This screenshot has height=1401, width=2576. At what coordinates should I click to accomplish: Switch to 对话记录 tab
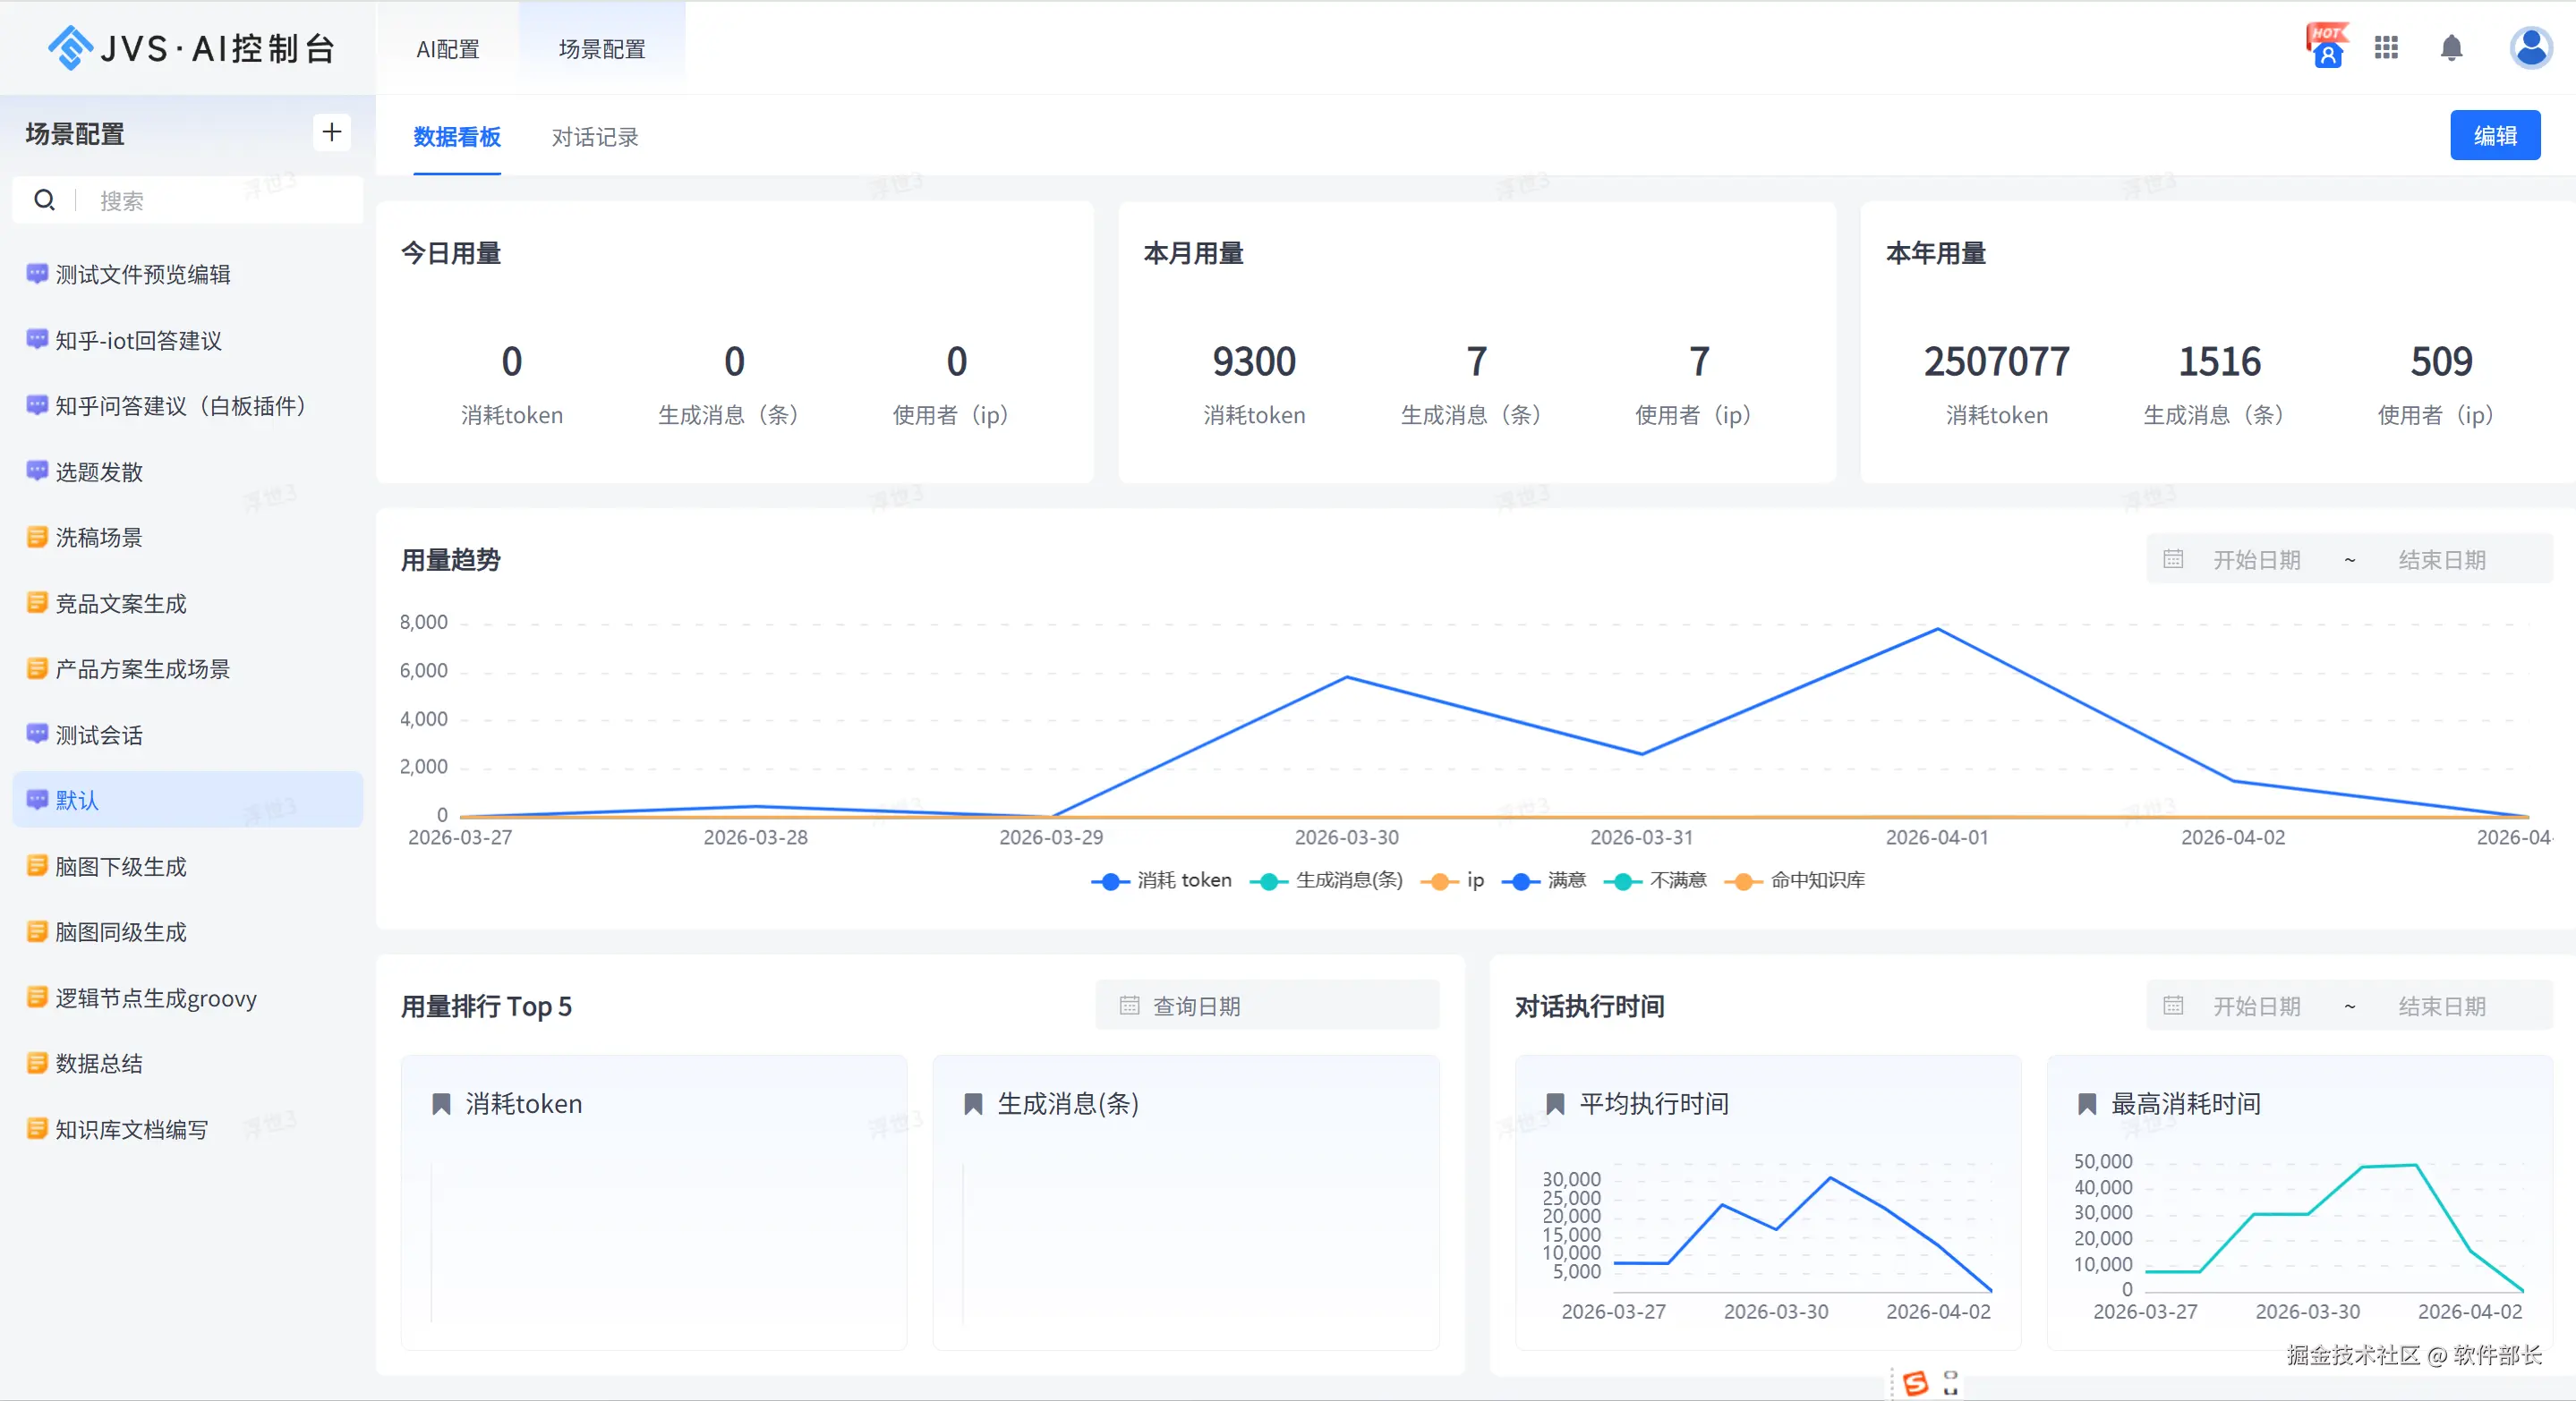[x=594, y=137]
